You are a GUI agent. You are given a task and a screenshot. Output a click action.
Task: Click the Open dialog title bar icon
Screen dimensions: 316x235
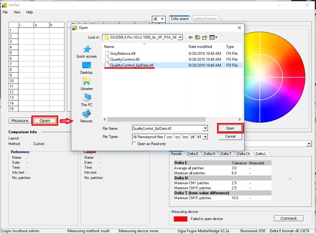pos(75,28)
